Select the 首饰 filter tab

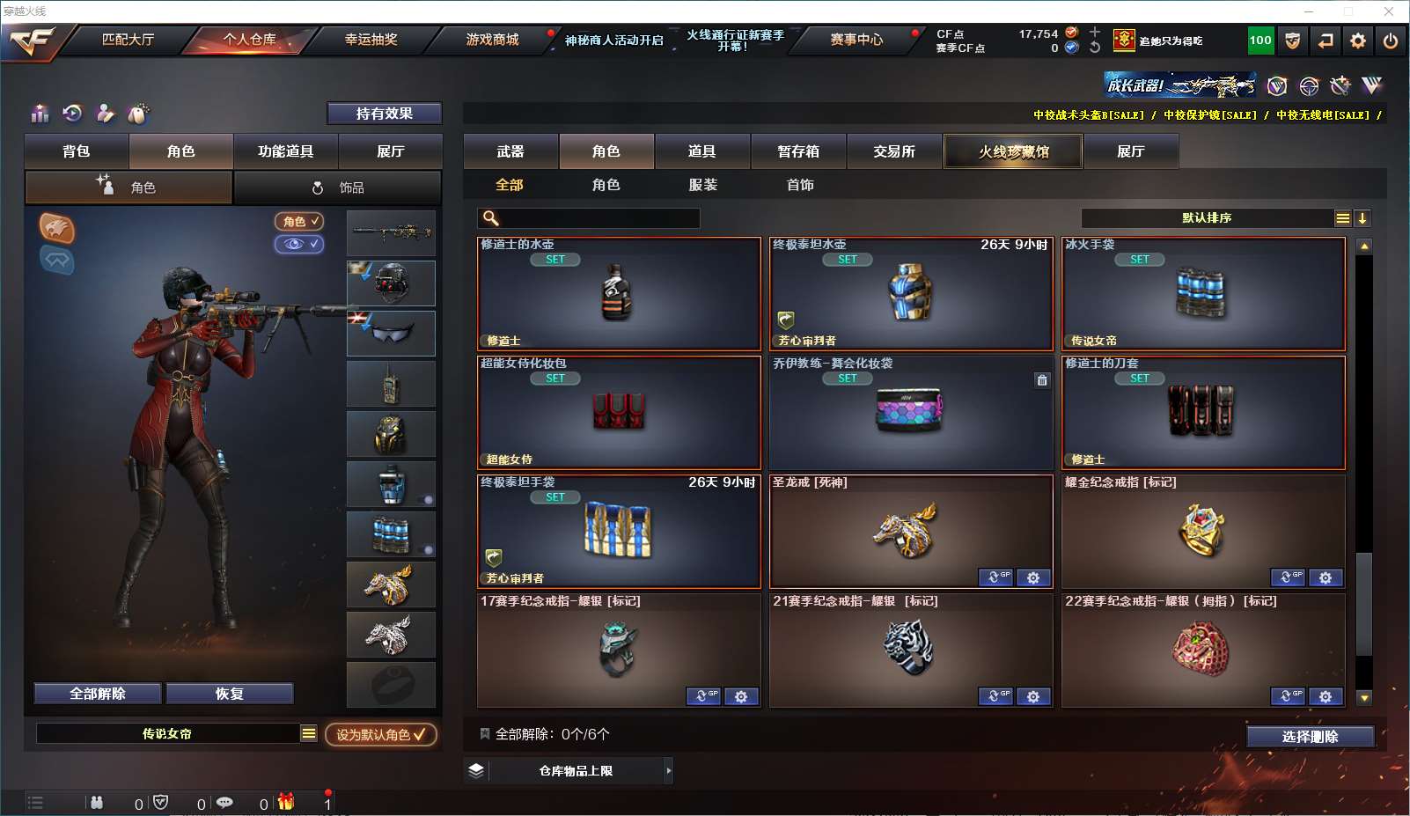pyautogui.click(x=800, y=185)
